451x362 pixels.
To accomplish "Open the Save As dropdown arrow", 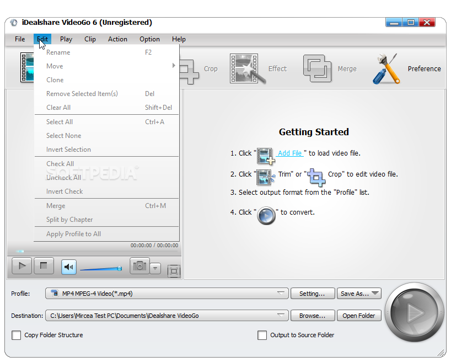I will pyautogui.click(x=375, y=293).
